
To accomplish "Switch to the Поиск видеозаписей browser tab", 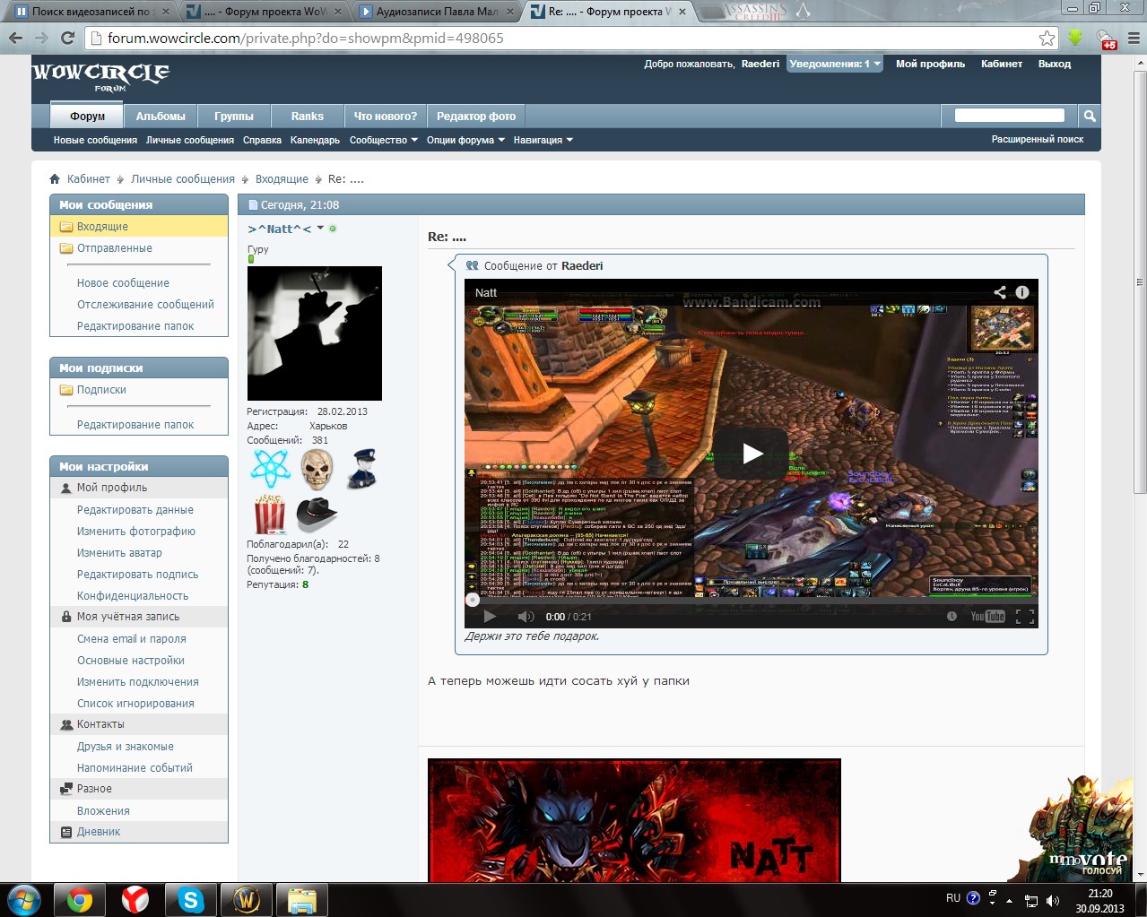I will [91, 12].
